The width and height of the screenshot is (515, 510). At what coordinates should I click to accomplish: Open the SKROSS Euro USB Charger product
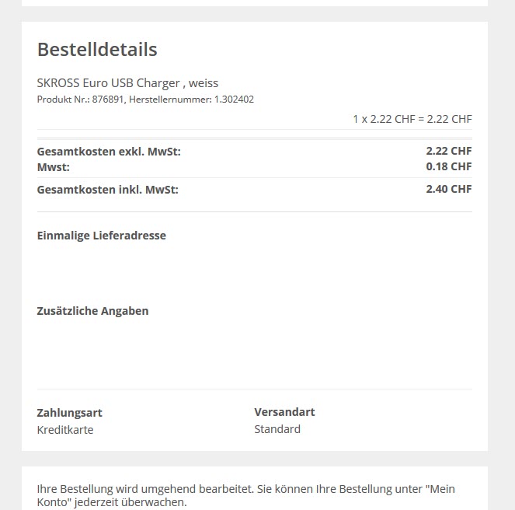coord(127,82)
